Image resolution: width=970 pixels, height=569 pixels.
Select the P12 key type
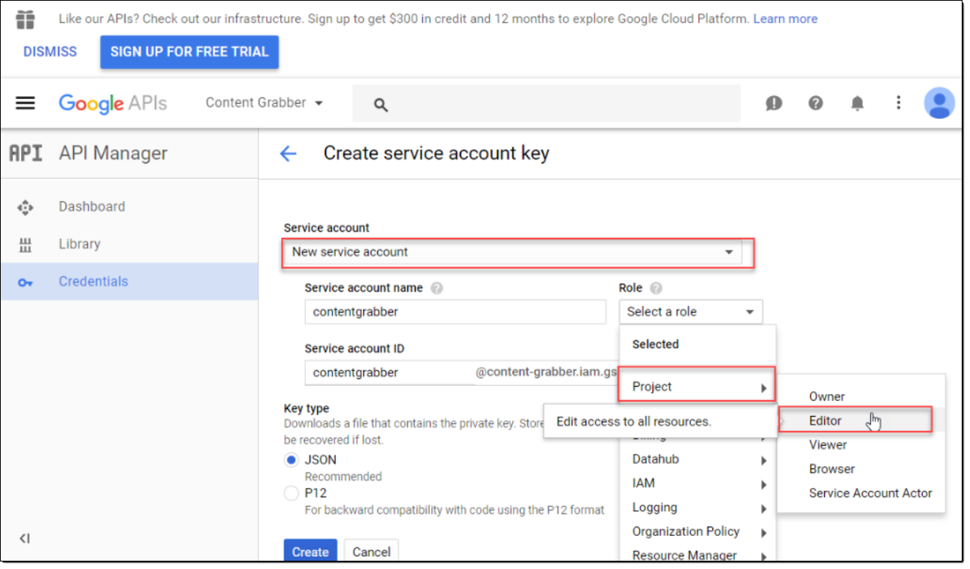292,493
